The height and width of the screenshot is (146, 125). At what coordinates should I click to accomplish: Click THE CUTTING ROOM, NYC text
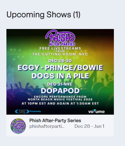coord(60,54)
